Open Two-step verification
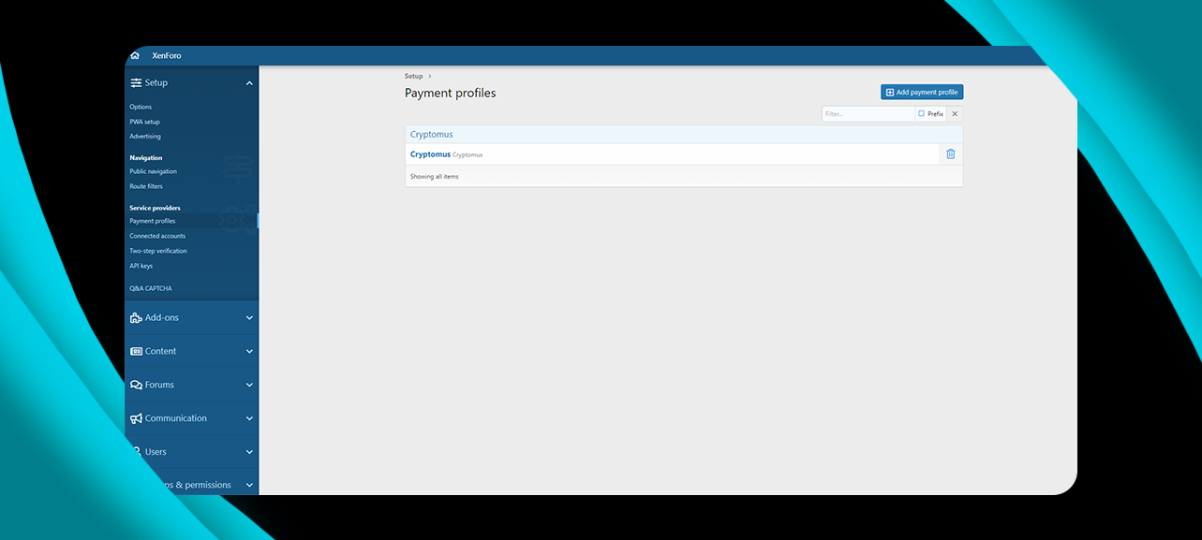The height and width of the screenshot is (540, 1202). point(158,251)
